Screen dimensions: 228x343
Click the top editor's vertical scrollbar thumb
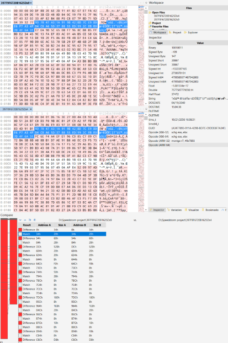tap(146, 11)
